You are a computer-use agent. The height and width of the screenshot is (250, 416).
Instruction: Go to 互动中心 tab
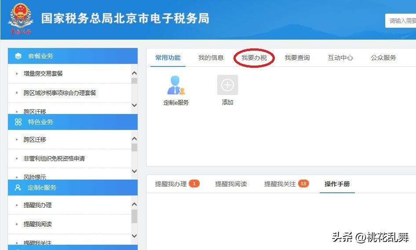tap(340, 58)
